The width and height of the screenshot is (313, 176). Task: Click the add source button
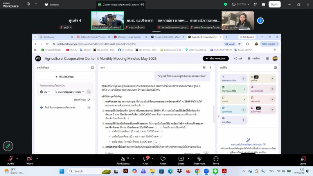pyautogui.click(x=65, y=77)
